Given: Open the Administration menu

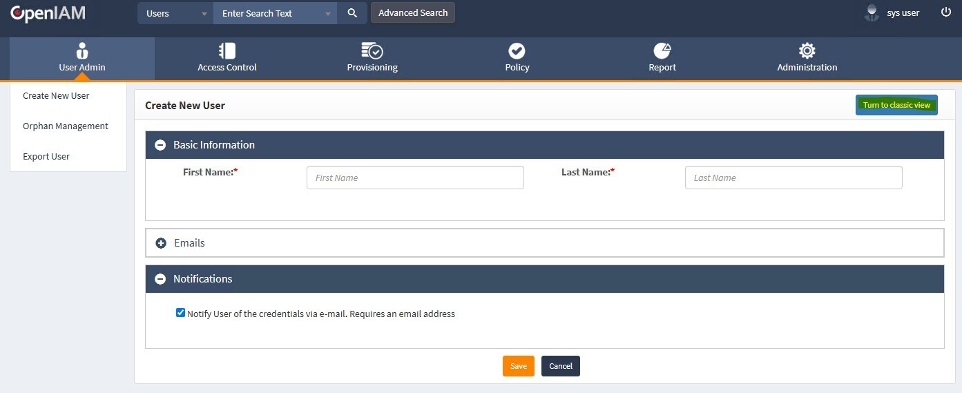Looking at the screenshot, I should click(x=807, y=58).
